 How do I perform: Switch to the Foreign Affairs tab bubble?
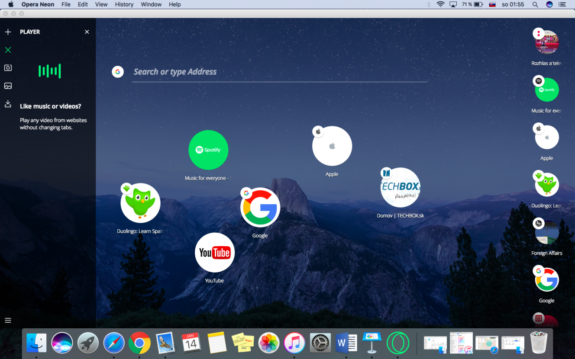[547, 232]
